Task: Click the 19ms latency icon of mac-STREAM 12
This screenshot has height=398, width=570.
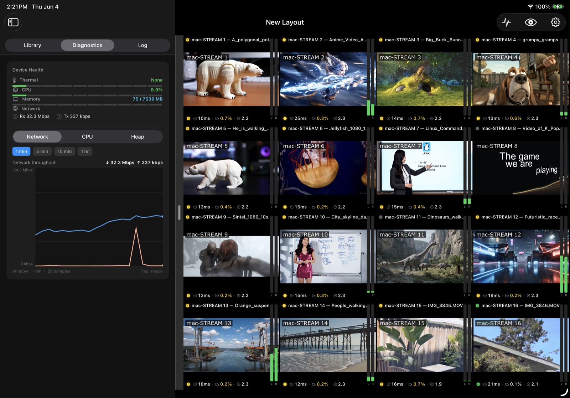Action: (x=485, y=296)
